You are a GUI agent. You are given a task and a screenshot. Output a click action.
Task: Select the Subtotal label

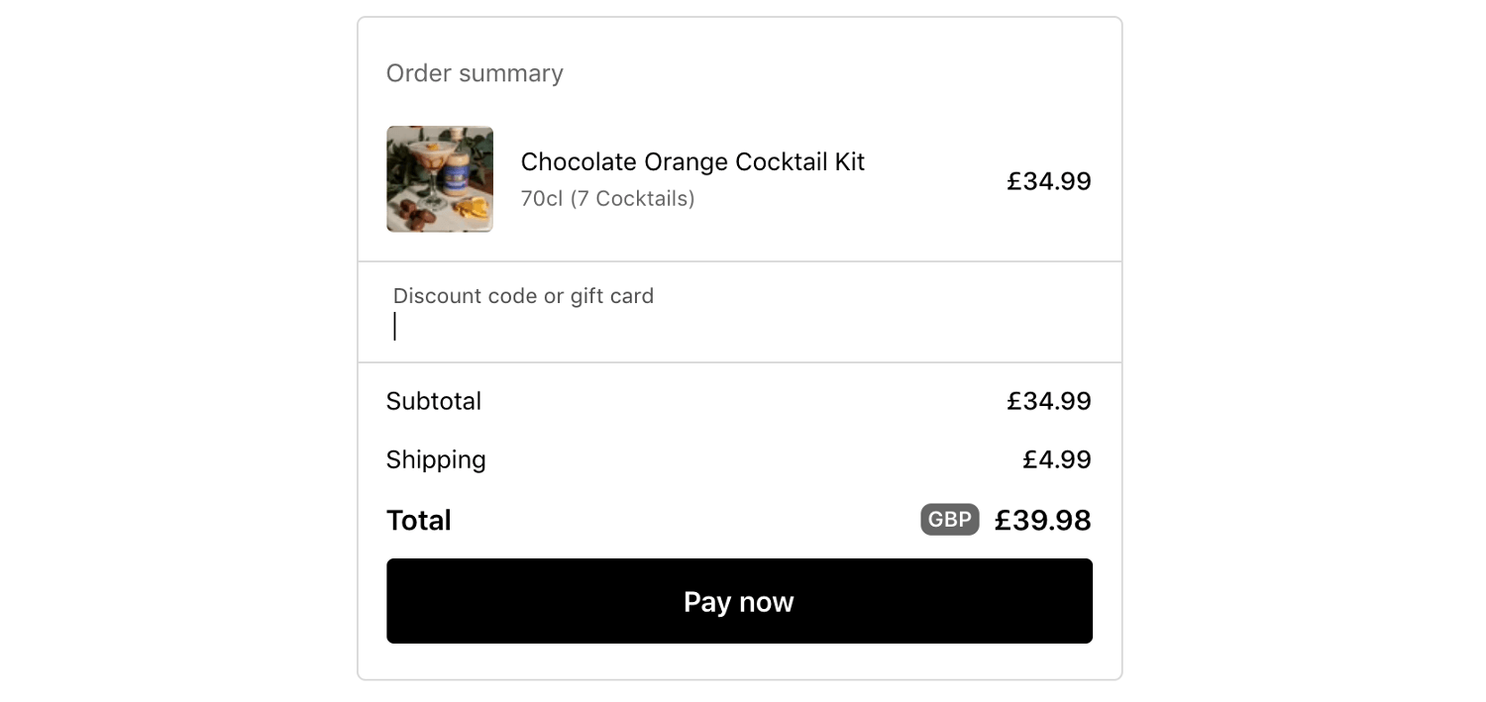434,401
